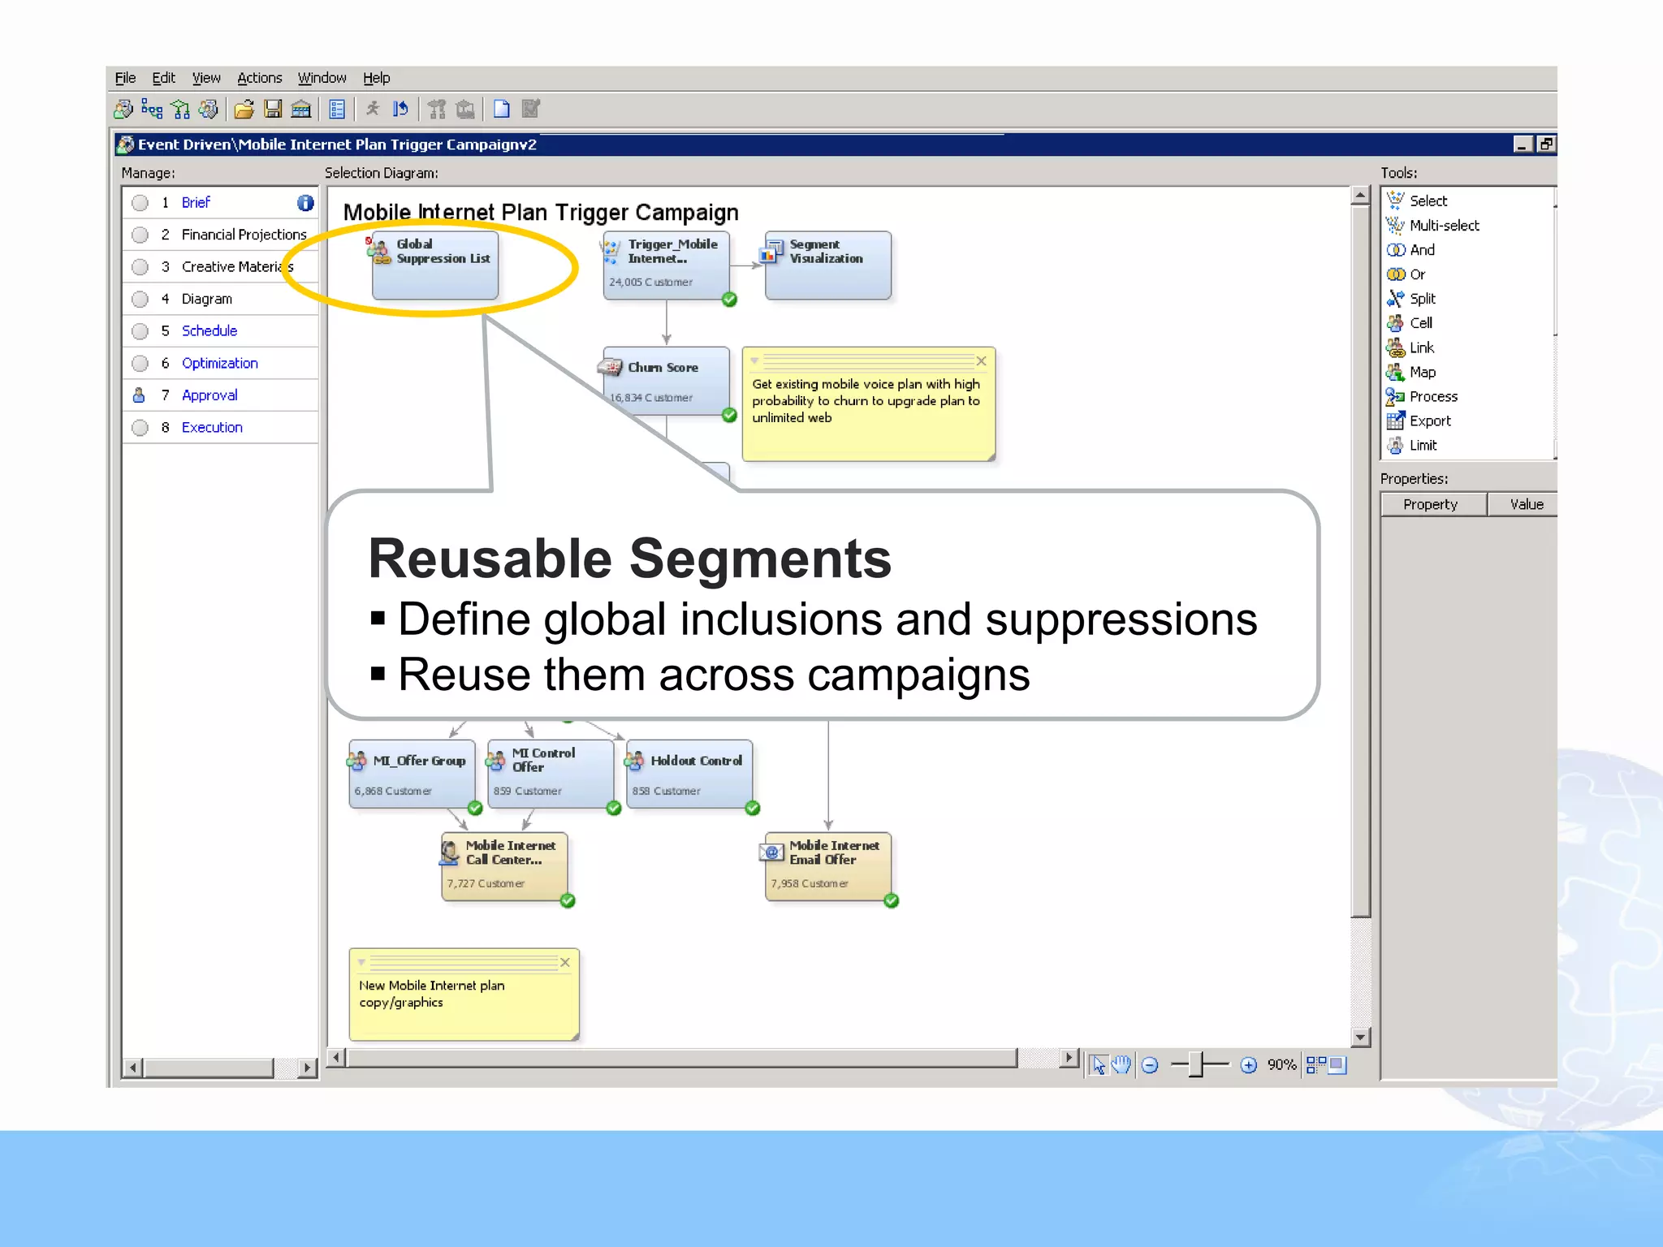1663x1247 pixels.
Task: Open the Window menu
Action: pyautogui.click(x=322, y=78)
